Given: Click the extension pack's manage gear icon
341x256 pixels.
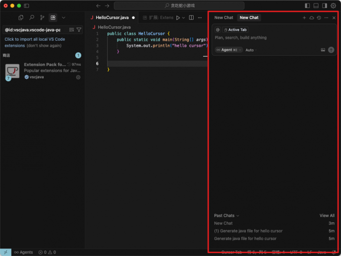Looking at the screenshot, I should (x=78, y=77).
